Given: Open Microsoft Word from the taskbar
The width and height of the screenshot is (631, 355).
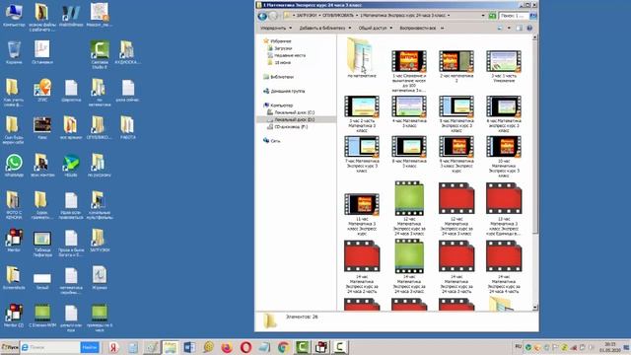Looking at the screenshot, I should click(189, 347).
